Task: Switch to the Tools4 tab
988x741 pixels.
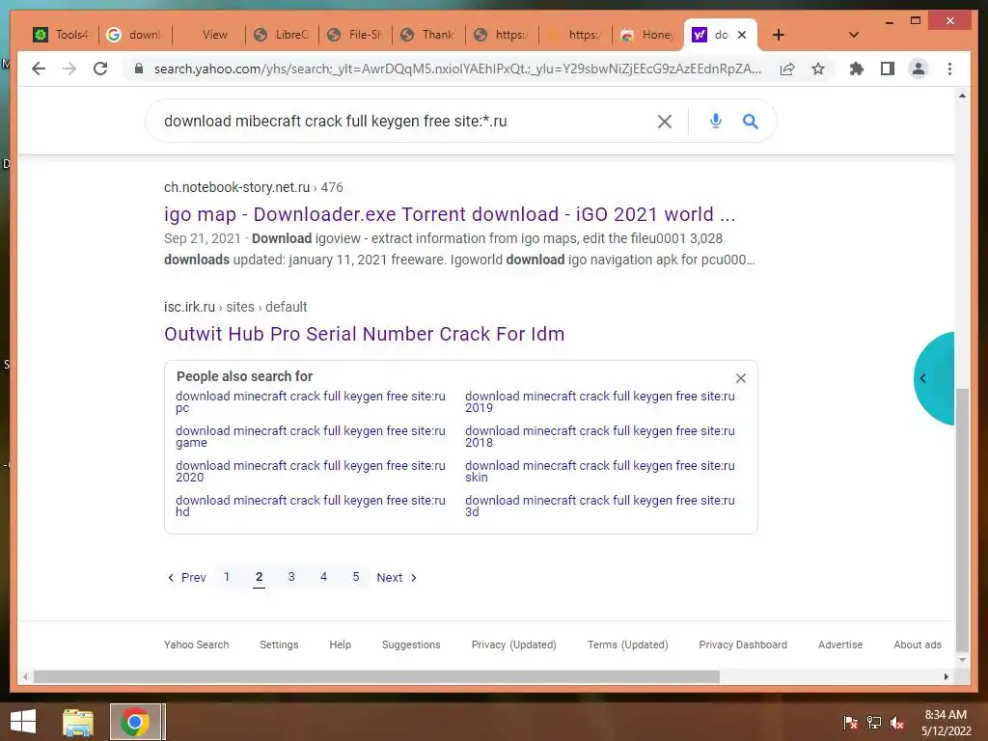Action: pyautogui.click(x=61, y=35)
